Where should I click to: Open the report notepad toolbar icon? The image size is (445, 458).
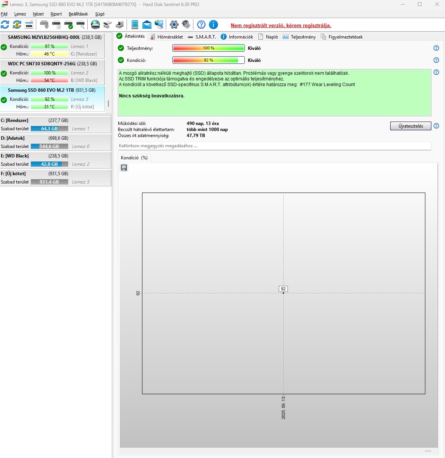point(135,25)
